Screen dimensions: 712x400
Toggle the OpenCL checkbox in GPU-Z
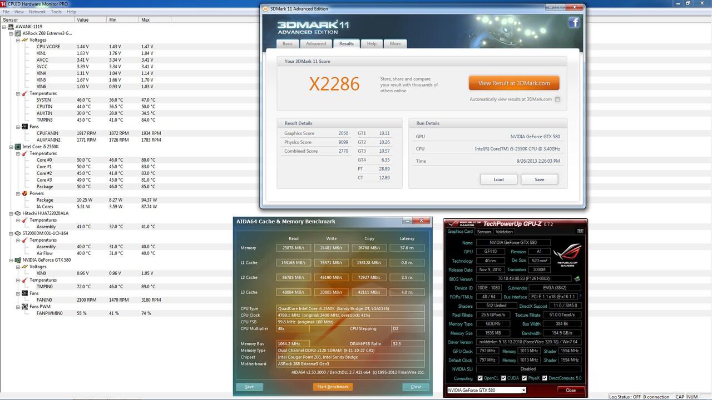(x=481, y=378)
